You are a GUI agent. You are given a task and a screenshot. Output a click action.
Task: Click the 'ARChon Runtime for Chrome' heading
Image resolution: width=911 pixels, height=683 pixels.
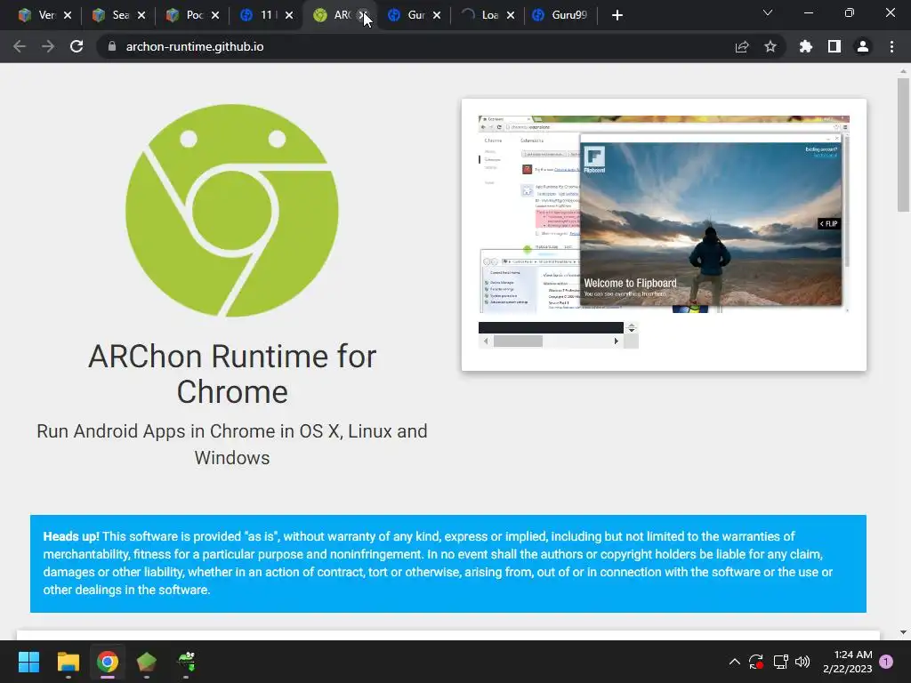click(x=232, y=374)
